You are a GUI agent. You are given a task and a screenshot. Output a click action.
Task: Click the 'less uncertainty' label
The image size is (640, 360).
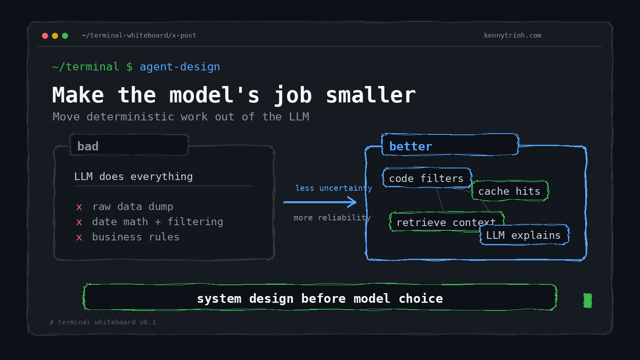point(334,188)
